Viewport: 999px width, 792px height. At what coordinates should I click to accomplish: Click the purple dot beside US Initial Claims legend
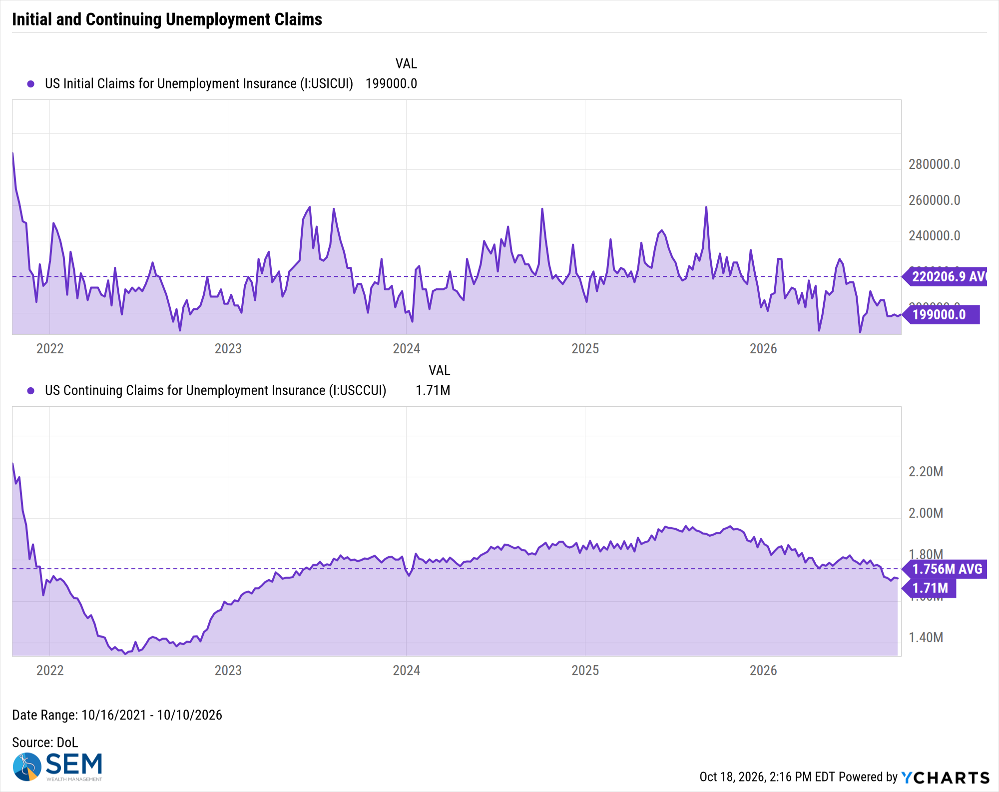(x=31, y=84)
